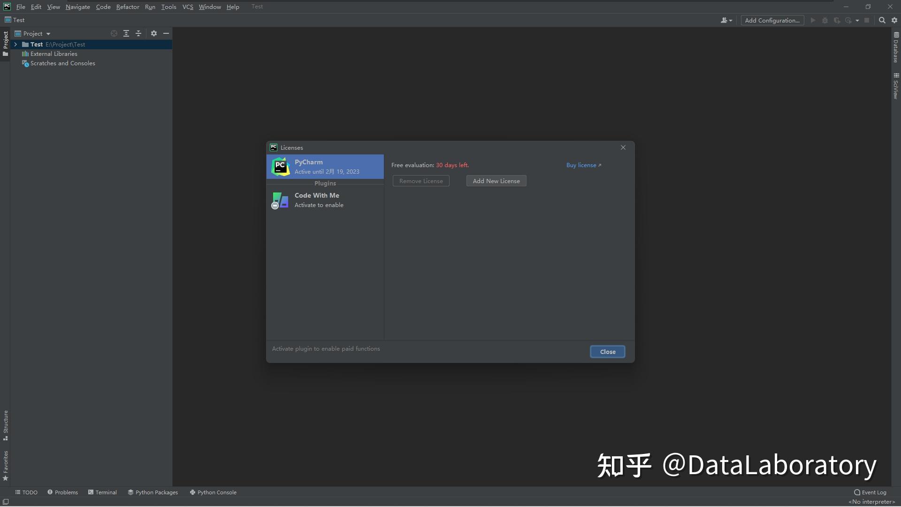
Task: Open the Python Console tool window
Action: pos(214,492)
